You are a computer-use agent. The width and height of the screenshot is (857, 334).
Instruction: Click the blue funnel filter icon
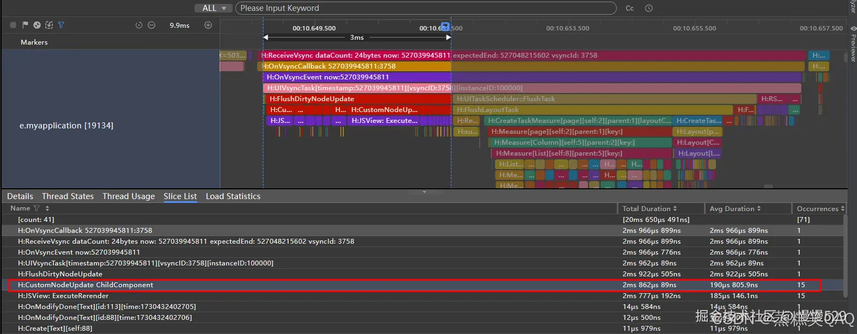click(x=61, y=25)
